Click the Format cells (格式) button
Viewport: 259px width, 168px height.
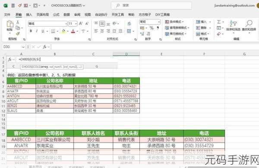point(203,34)
